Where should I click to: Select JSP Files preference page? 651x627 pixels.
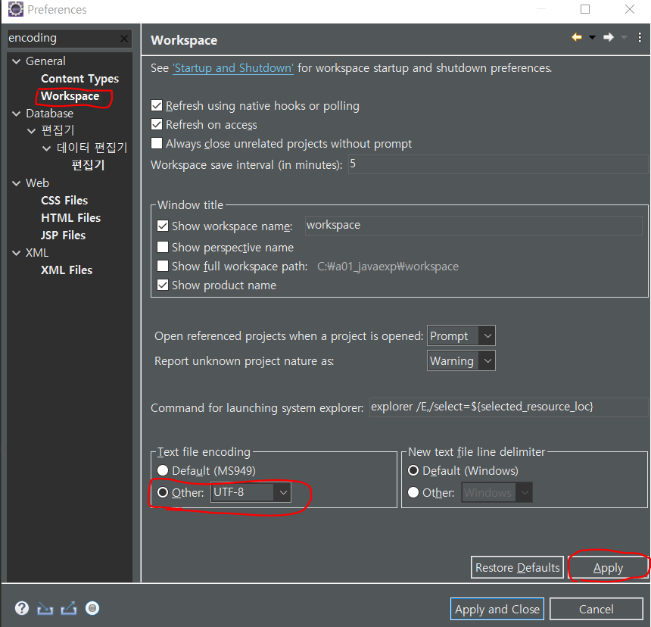coord(63,236)
